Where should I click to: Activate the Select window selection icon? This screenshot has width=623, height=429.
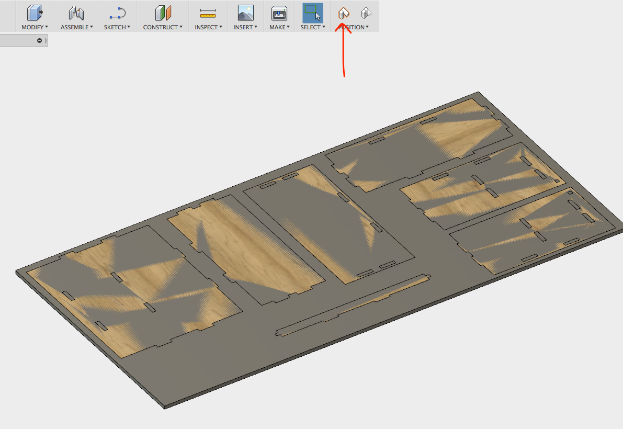313,13
